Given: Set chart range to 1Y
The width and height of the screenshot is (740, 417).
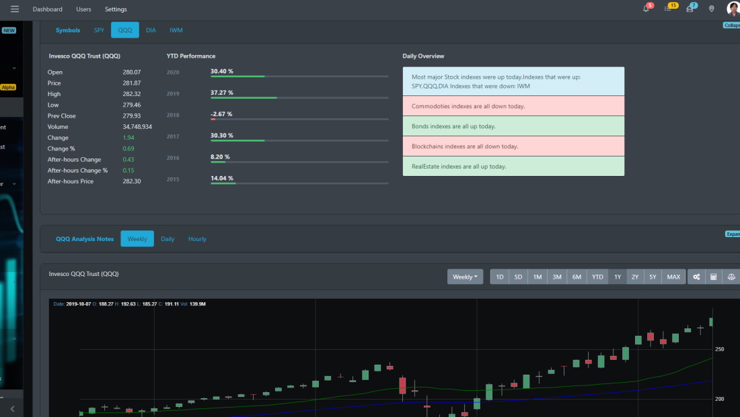Looking at the screenshot, I should pyautogui.click(x=618, y=277).
